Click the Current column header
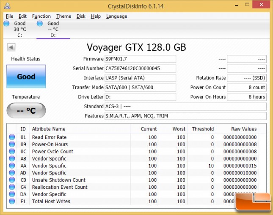273x215 pixels. (145, 129)
